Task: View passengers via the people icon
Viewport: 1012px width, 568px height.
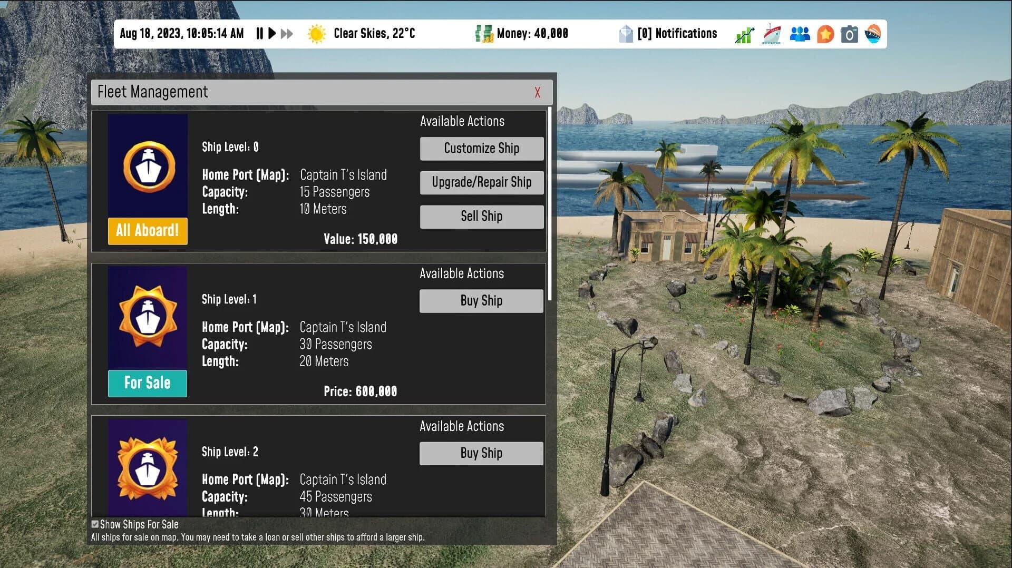Action: [x=799, y=34]
